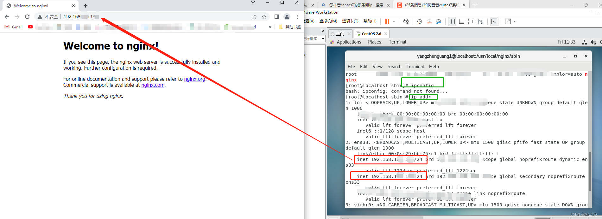This screenshot has width=602, height=219.
Task: Enter VMware full screen mode
Action: (x=471, y=21)
